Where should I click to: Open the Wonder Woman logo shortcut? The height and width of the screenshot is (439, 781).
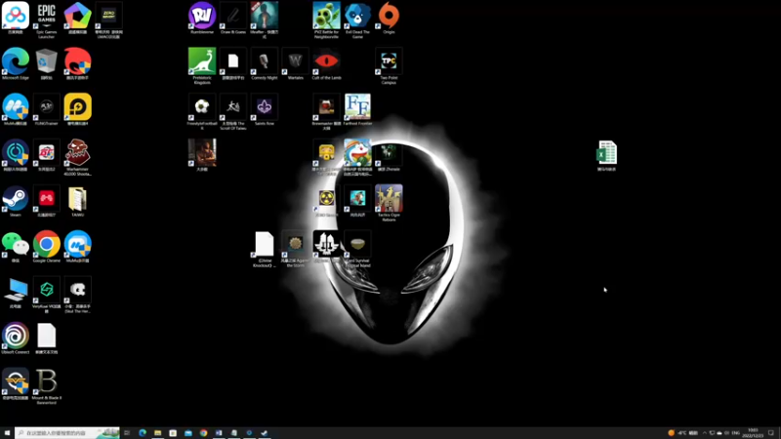(16, 384)
